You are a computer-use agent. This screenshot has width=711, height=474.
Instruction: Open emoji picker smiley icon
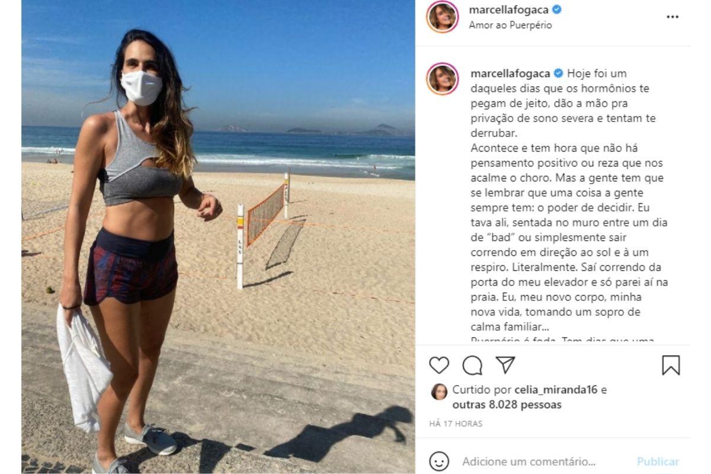tap(438, 461)
